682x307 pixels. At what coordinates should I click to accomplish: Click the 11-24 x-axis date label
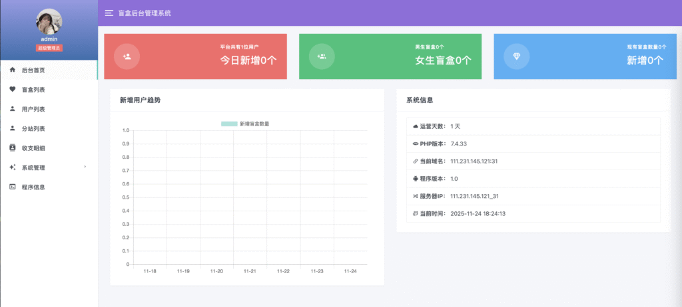350,271
